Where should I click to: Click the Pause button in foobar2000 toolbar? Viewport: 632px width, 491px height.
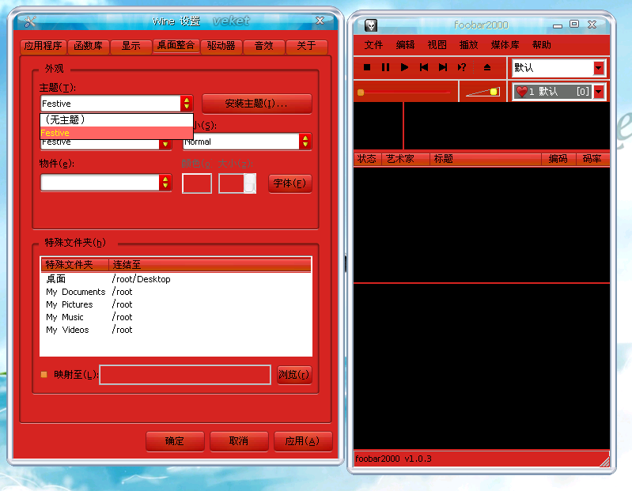tap(385, 68)
